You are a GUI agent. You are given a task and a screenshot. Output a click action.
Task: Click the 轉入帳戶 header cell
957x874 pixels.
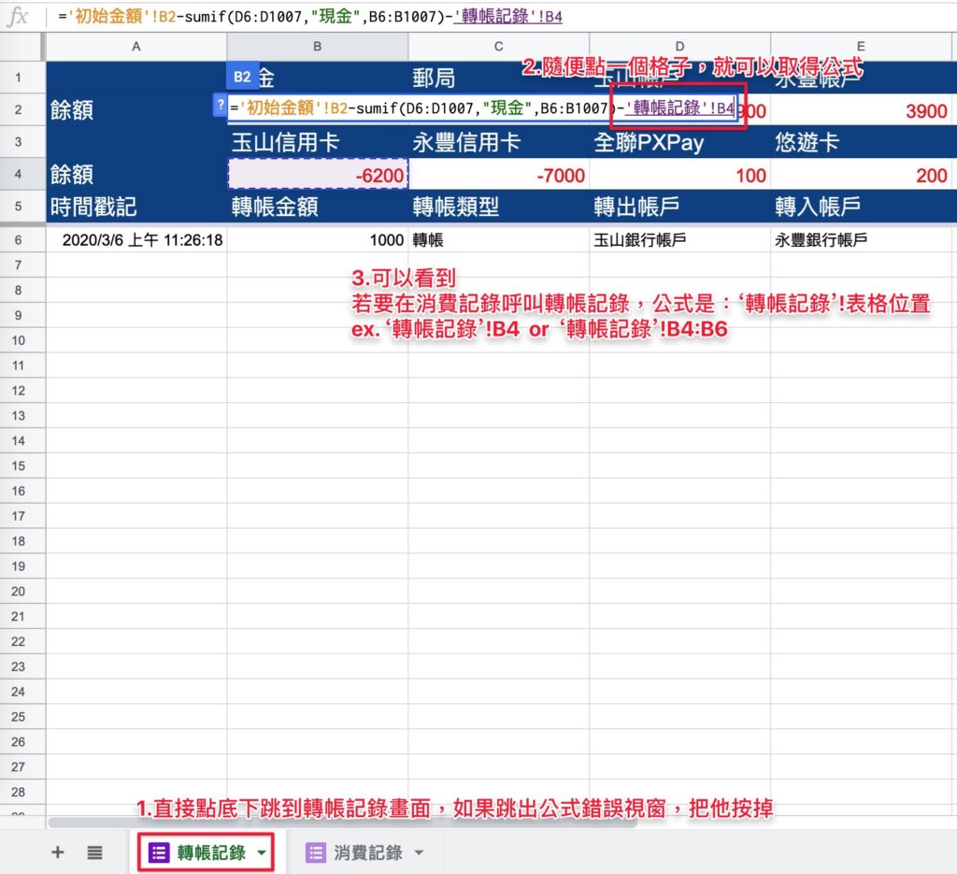861,207
